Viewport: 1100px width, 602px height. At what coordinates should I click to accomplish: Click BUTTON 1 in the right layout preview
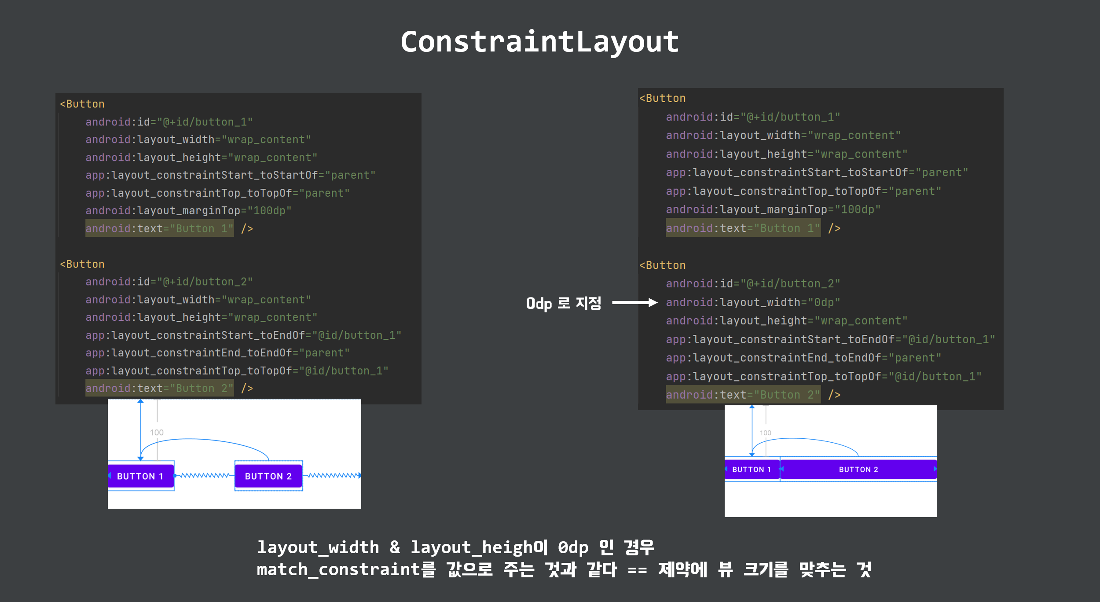(752, 469)
